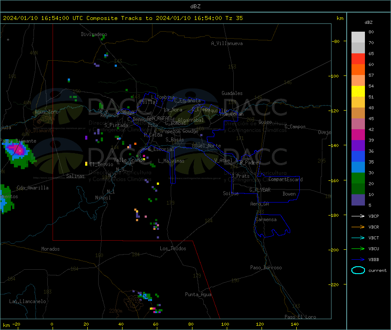
Task: Click the radar echo near Punta_Agua volcano
Action: click(146, 296)
